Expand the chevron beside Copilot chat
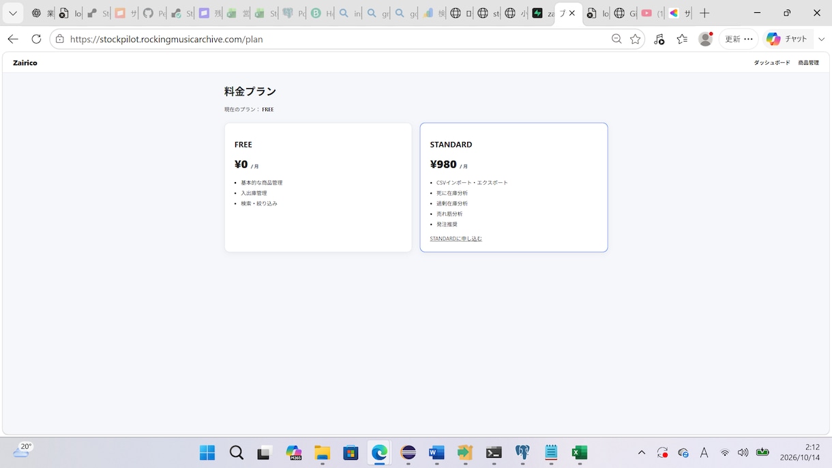 point(821,39)
